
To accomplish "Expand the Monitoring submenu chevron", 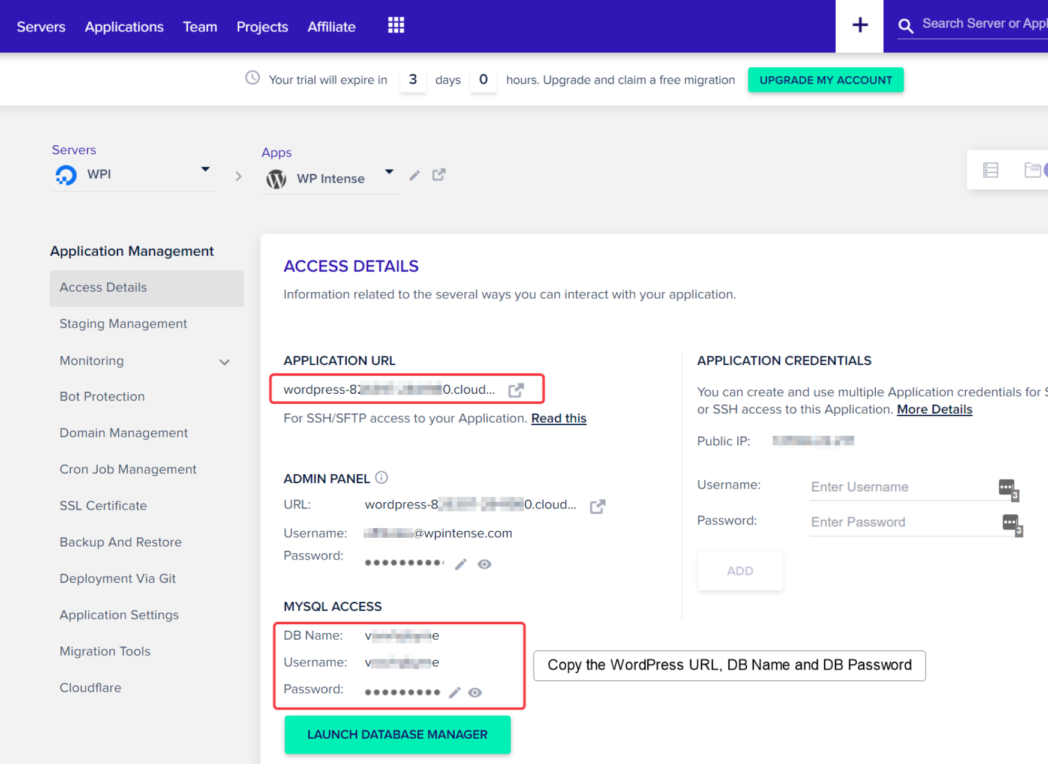I will [x=224, y=362].
